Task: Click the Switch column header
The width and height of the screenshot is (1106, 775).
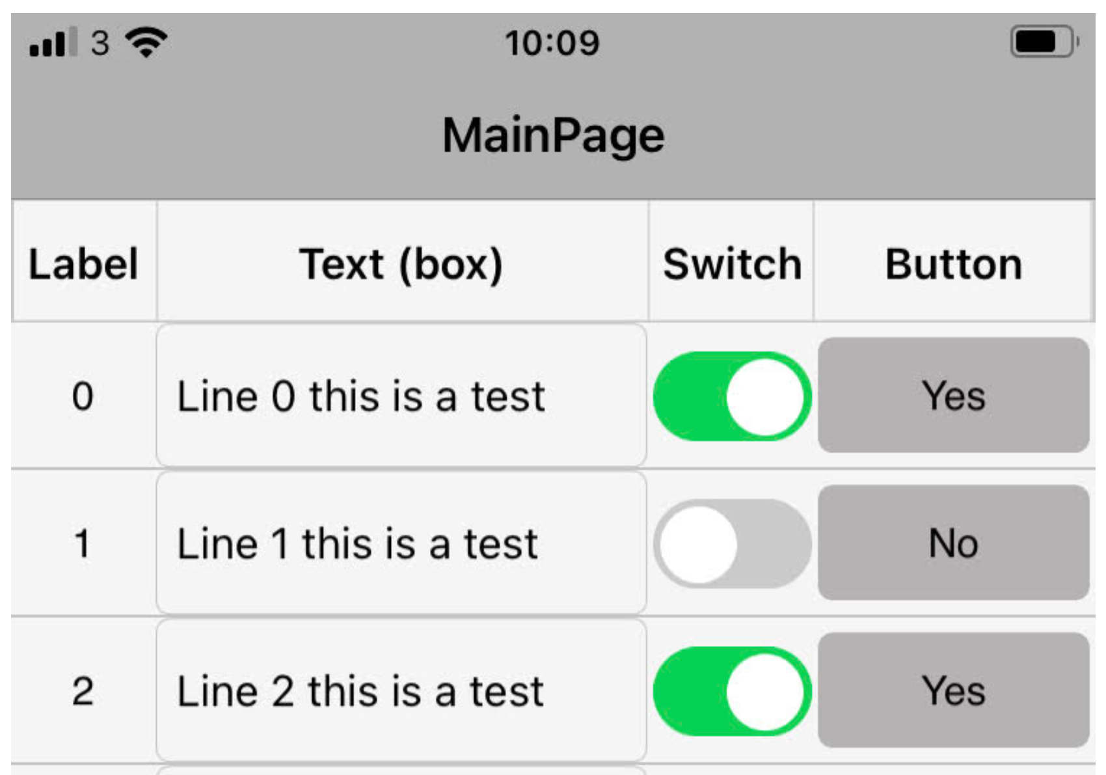Action: pos(732,264)
